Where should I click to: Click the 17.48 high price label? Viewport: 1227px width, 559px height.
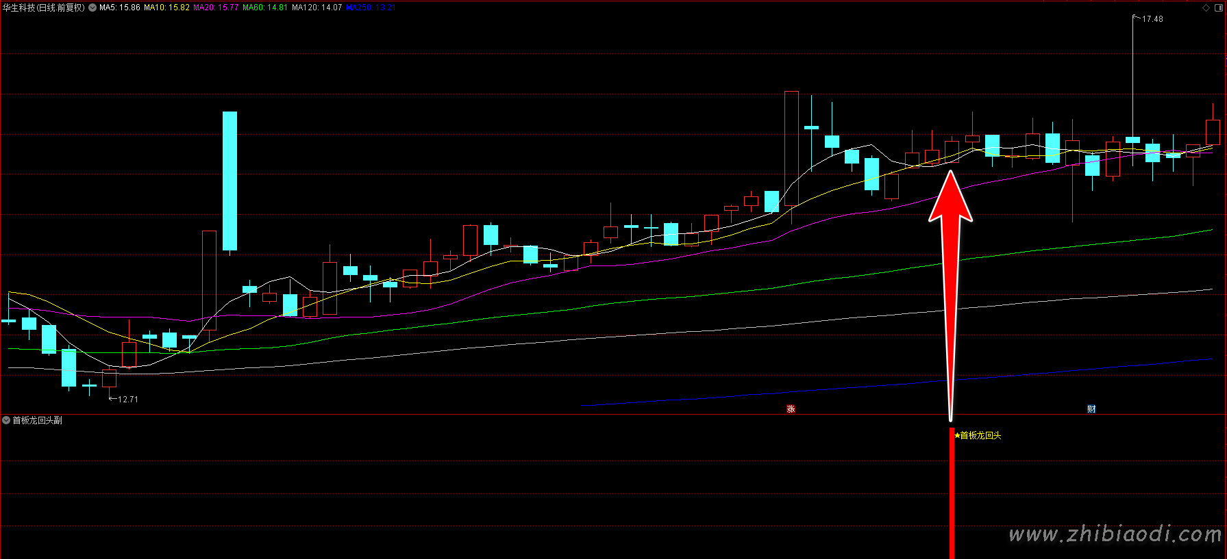pyautogui.click(x=1152, y=19)
